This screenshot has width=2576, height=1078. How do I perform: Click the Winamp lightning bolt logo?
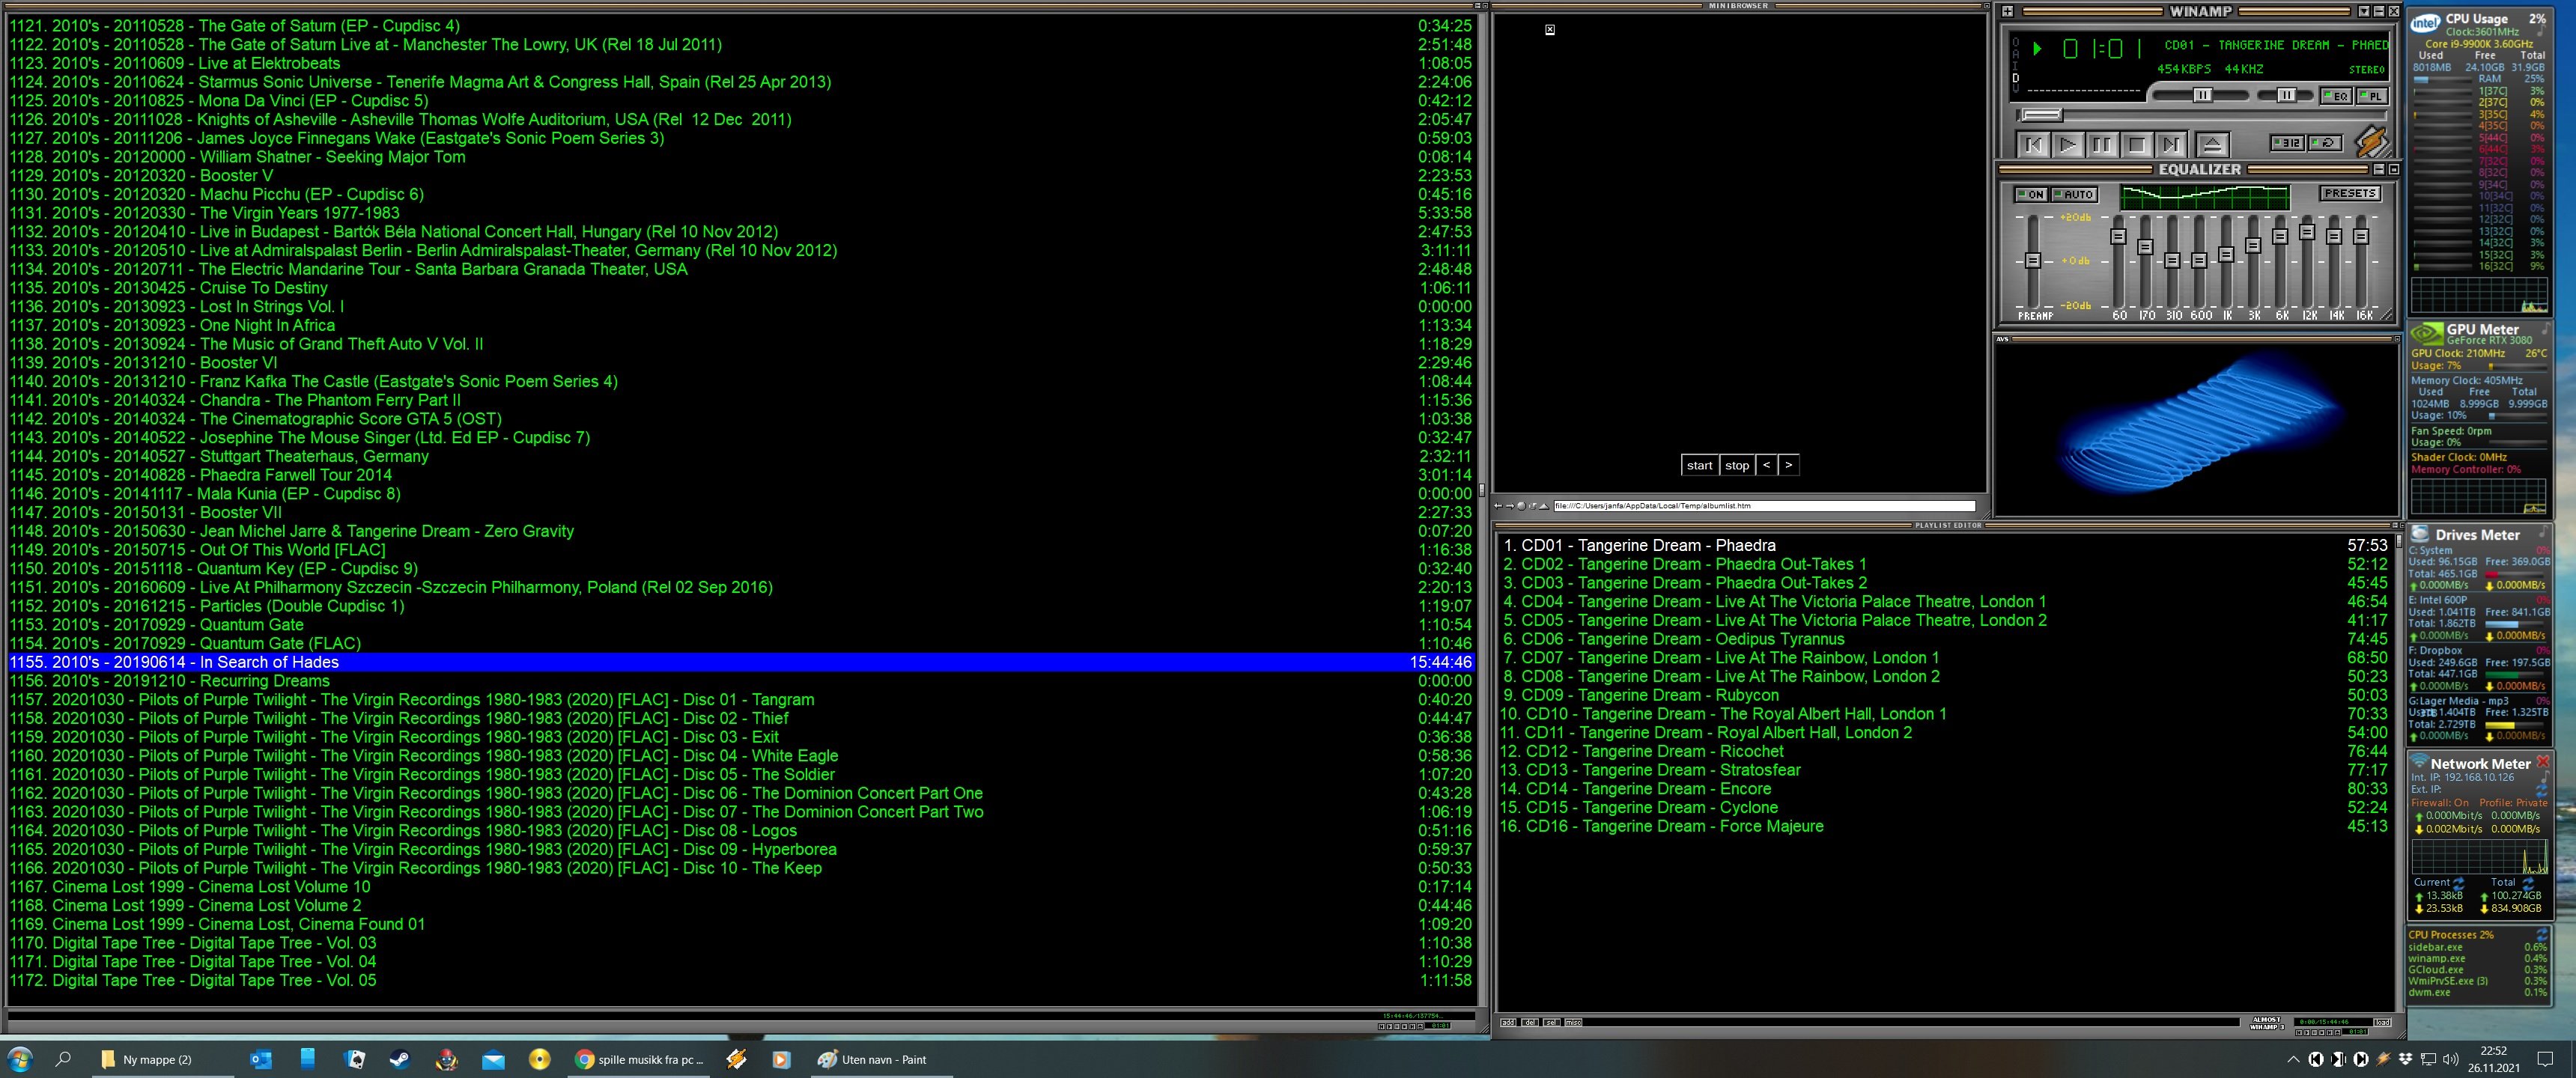tap(2372, 142)
